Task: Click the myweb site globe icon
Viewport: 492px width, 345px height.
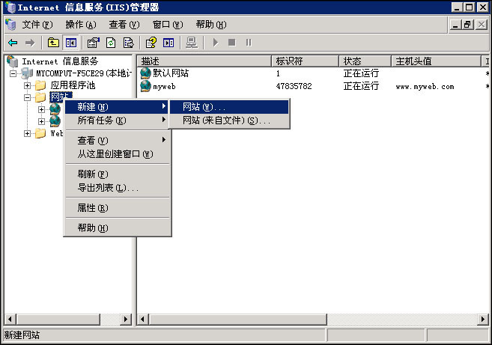Action: coord(145,86)
